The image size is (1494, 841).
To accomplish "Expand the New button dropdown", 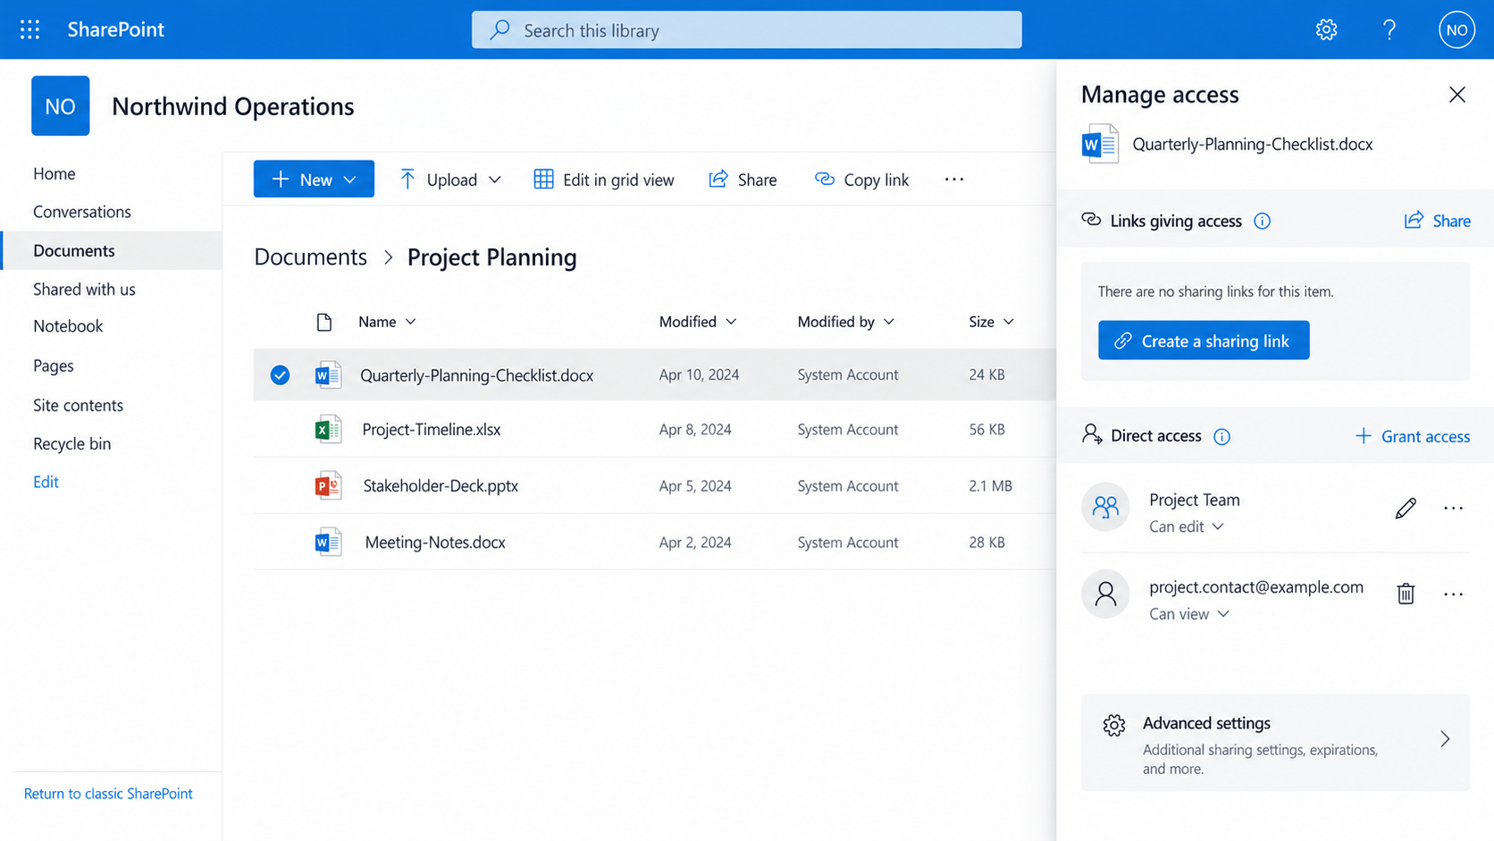I will point(350,180).
